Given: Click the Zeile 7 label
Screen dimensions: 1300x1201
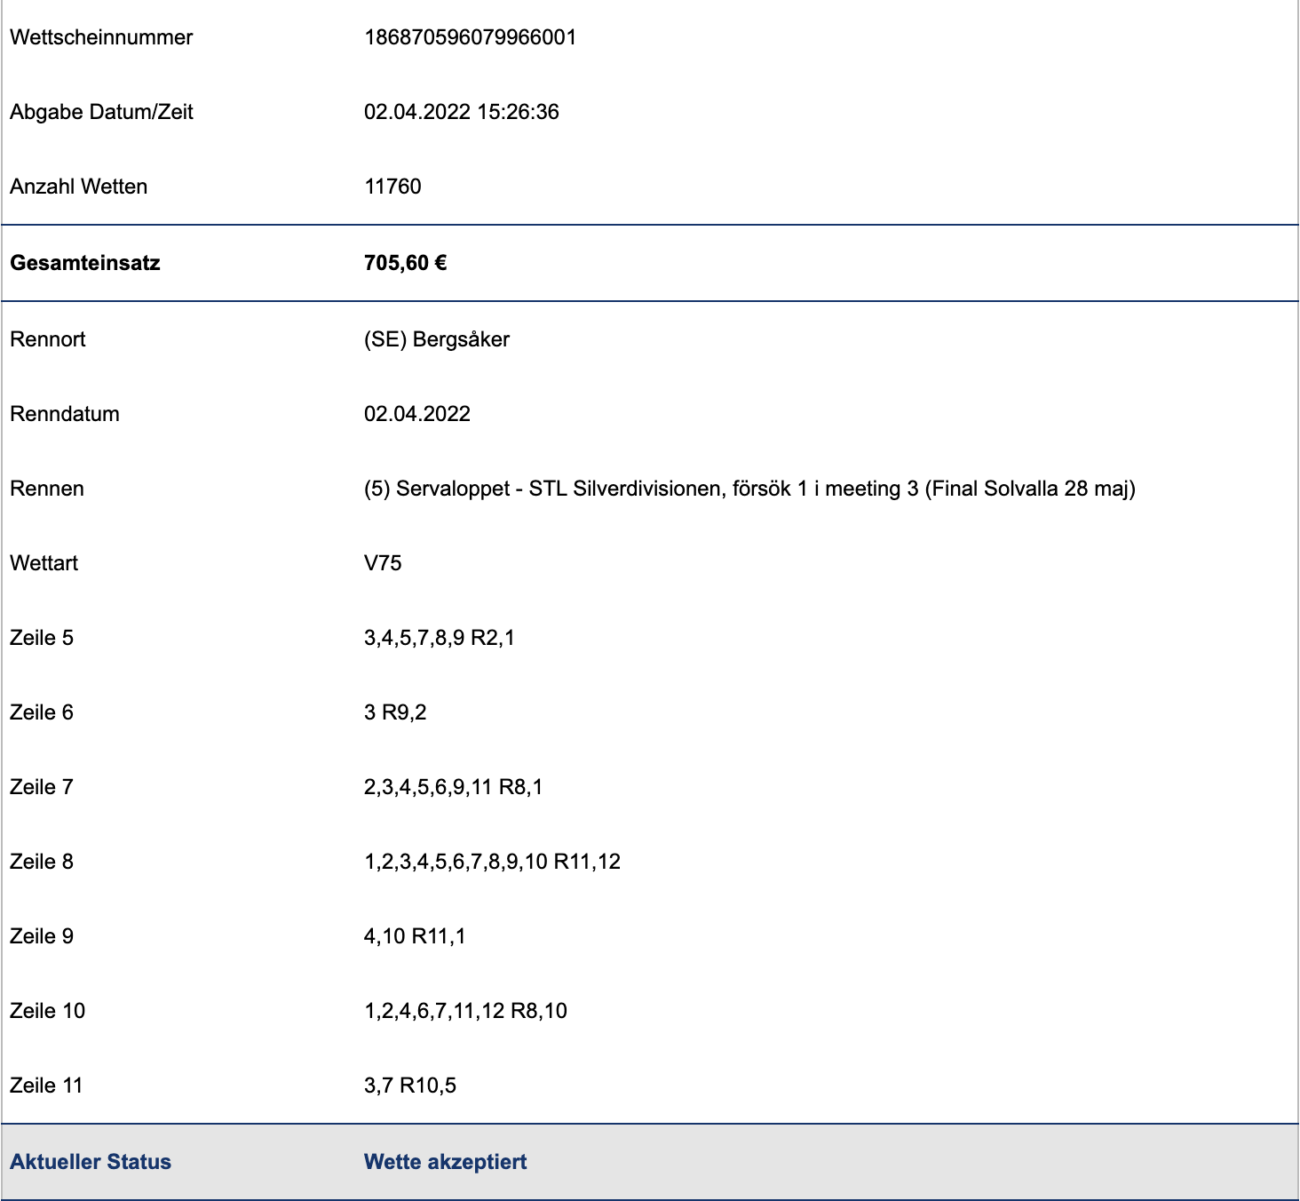Looking at the screenshot, I should (x=42, y=787).
